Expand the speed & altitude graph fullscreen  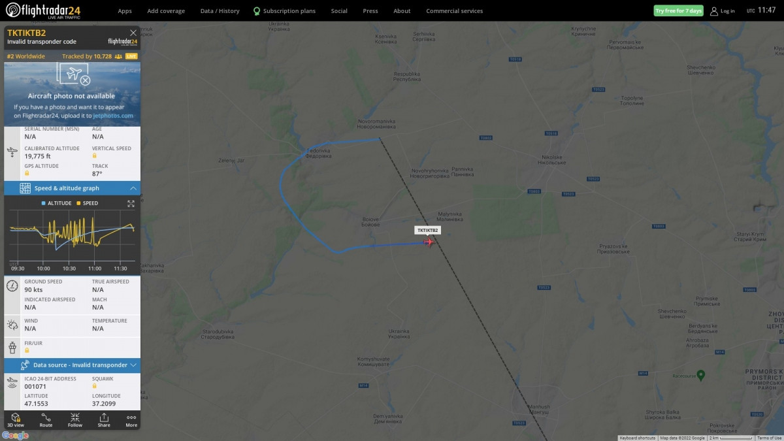[x=131, y=204]
